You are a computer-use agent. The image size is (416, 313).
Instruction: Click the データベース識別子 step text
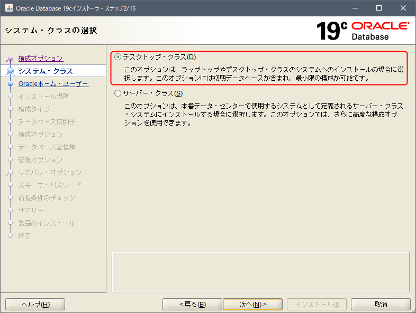(x=47, y=122)
